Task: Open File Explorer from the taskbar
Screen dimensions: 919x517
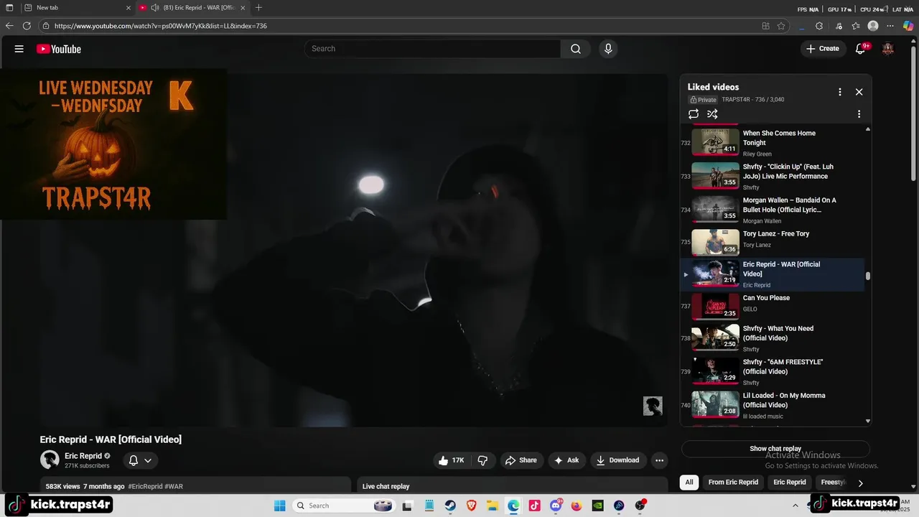Action: pyautogui.click(x=493, y=506)
